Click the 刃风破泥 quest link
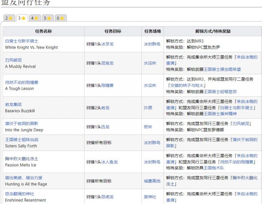The height and width of the screenshot is (204, 262). tap(13, 60)
